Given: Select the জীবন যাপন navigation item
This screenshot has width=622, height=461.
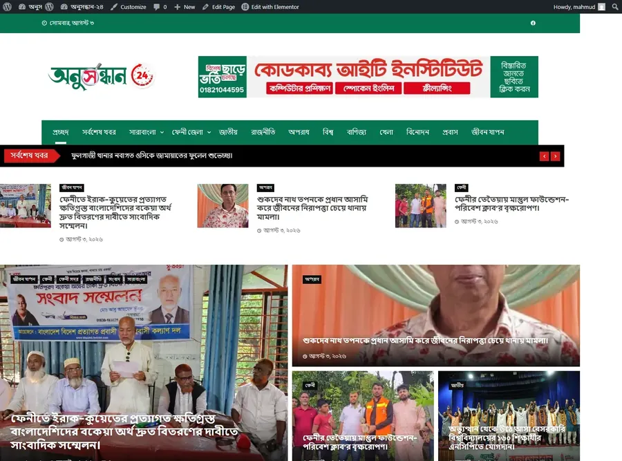Looking at the screenshot, I should click(487, 132).
